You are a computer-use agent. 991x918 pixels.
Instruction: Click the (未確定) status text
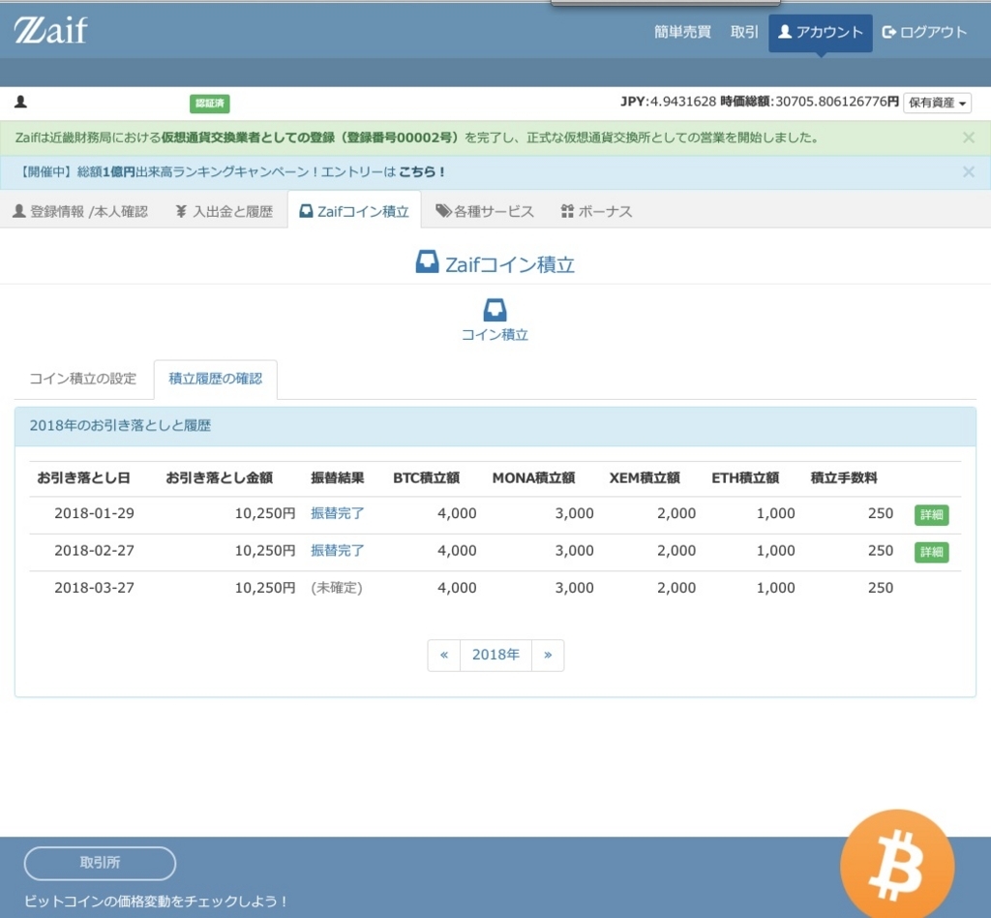(337, 588)
